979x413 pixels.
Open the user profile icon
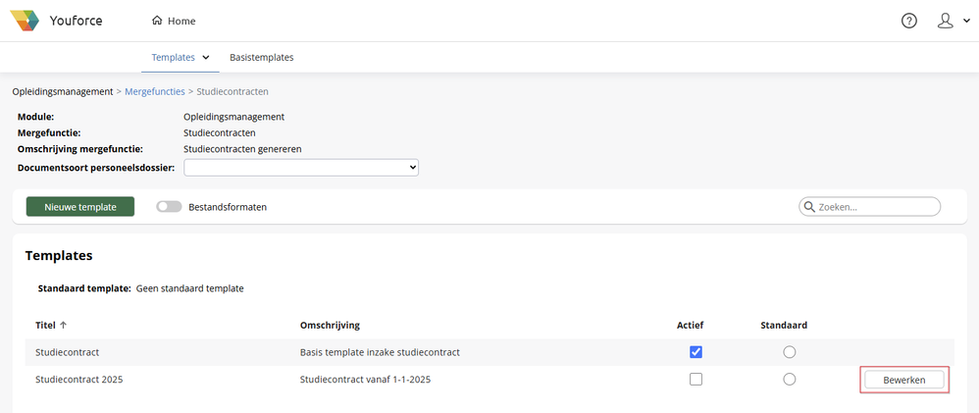pyautogui.click(x=945, y=21)
